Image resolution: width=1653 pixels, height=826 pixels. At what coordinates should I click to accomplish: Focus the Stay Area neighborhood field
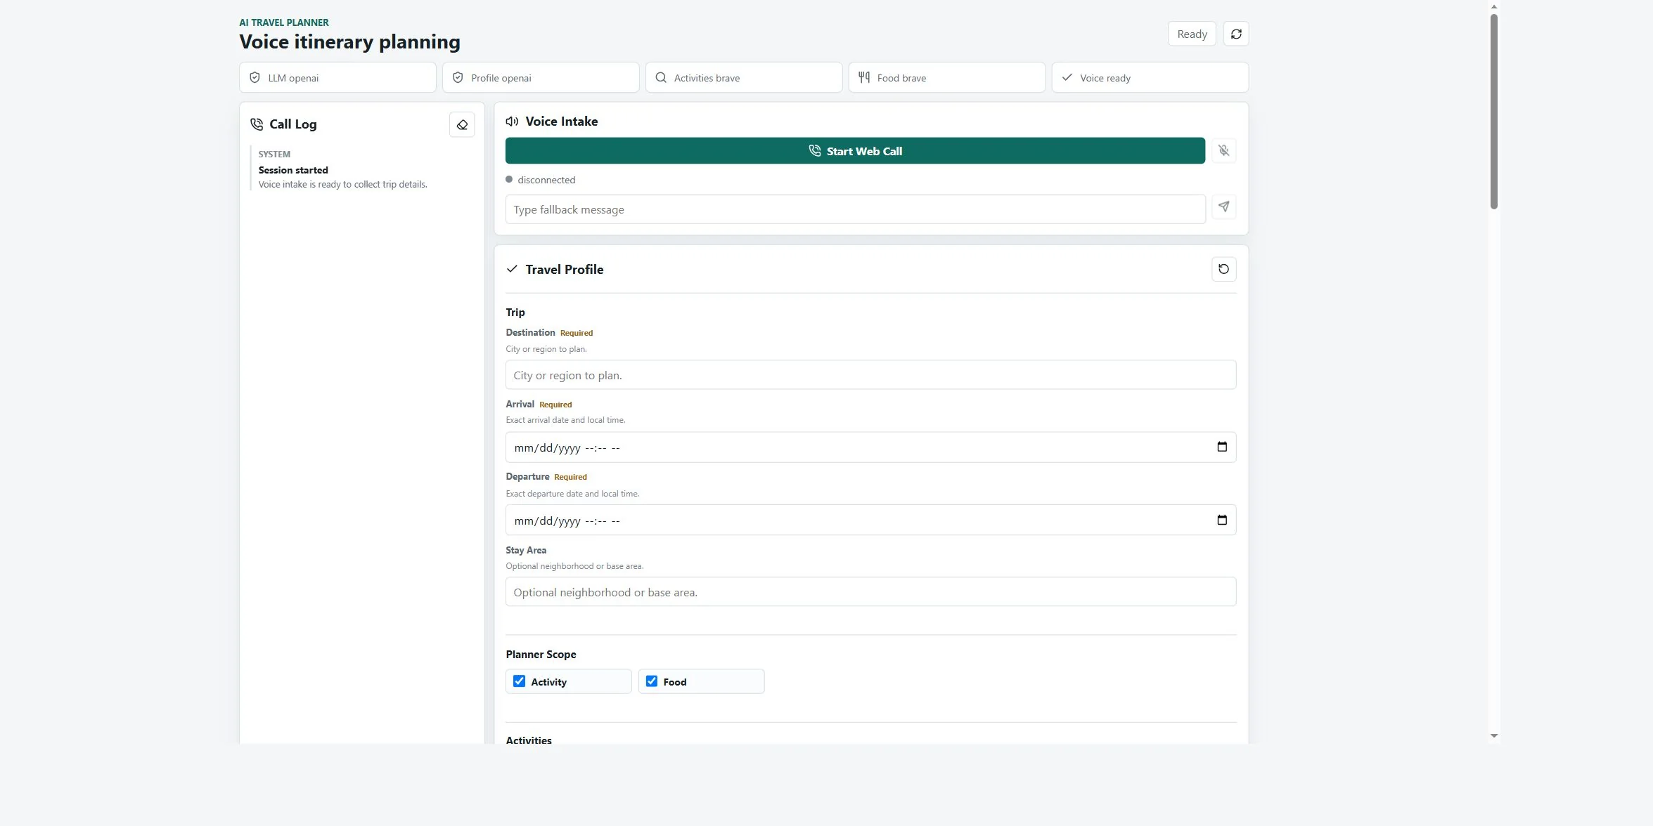(x=870, y=592)
